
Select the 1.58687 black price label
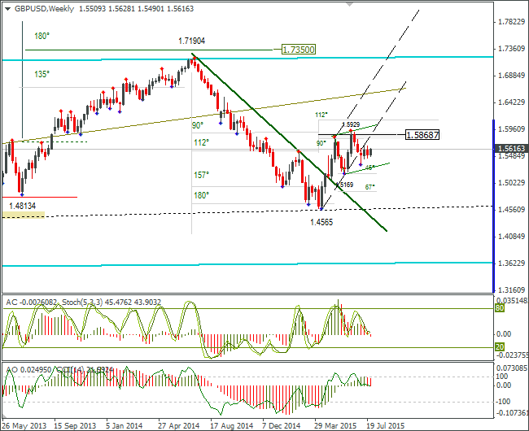422,135
